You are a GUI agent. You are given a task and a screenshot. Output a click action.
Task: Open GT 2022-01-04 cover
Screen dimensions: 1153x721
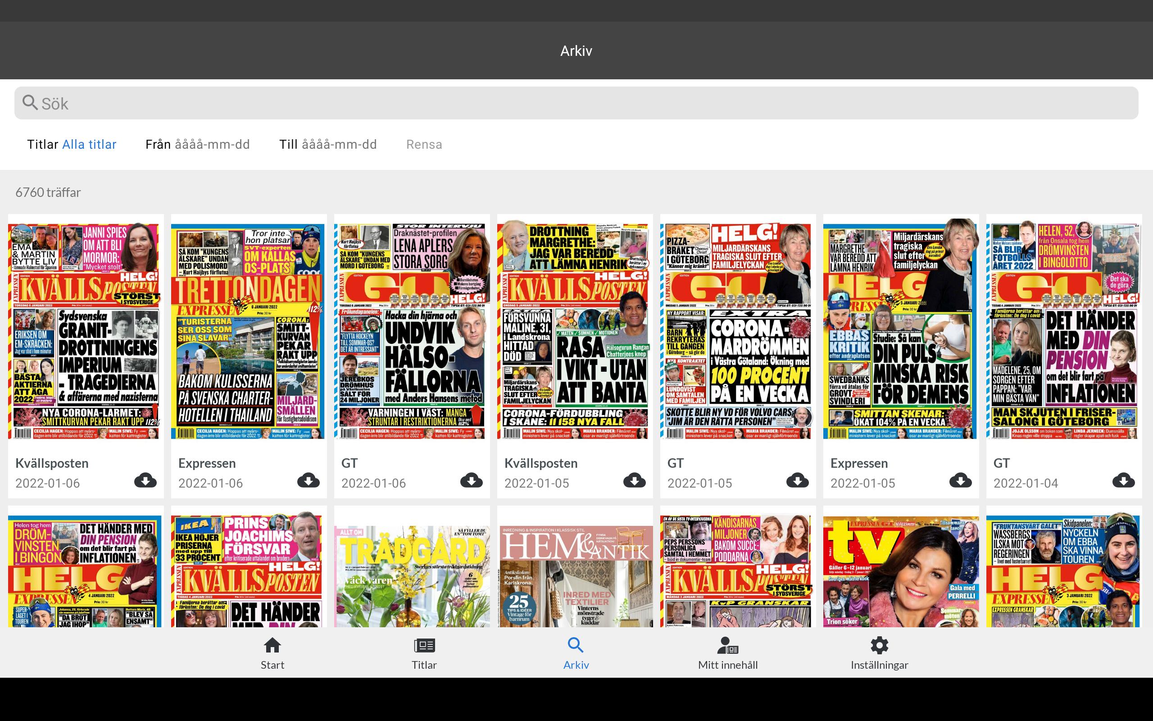(1063, 329)
